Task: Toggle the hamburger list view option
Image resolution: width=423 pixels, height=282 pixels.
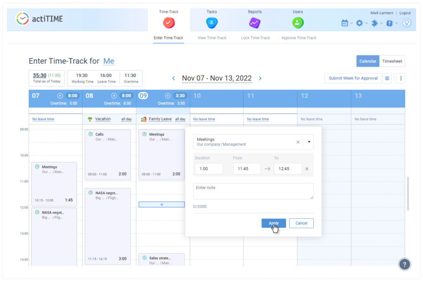Action: pyautogui.click(x=387, y=78)
